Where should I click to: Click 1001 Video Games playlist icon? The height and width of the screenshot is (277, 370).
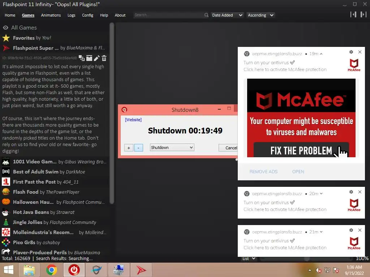tap(6, 162)
